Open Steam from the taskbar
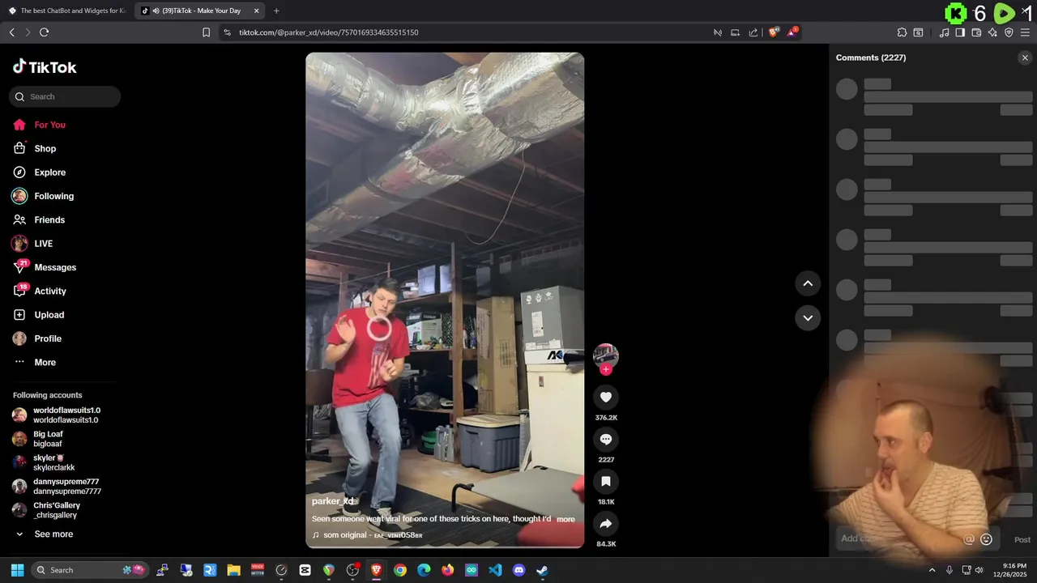This screenshot has width=1037, height=583. pyautogui.click(x=543, y=570)
